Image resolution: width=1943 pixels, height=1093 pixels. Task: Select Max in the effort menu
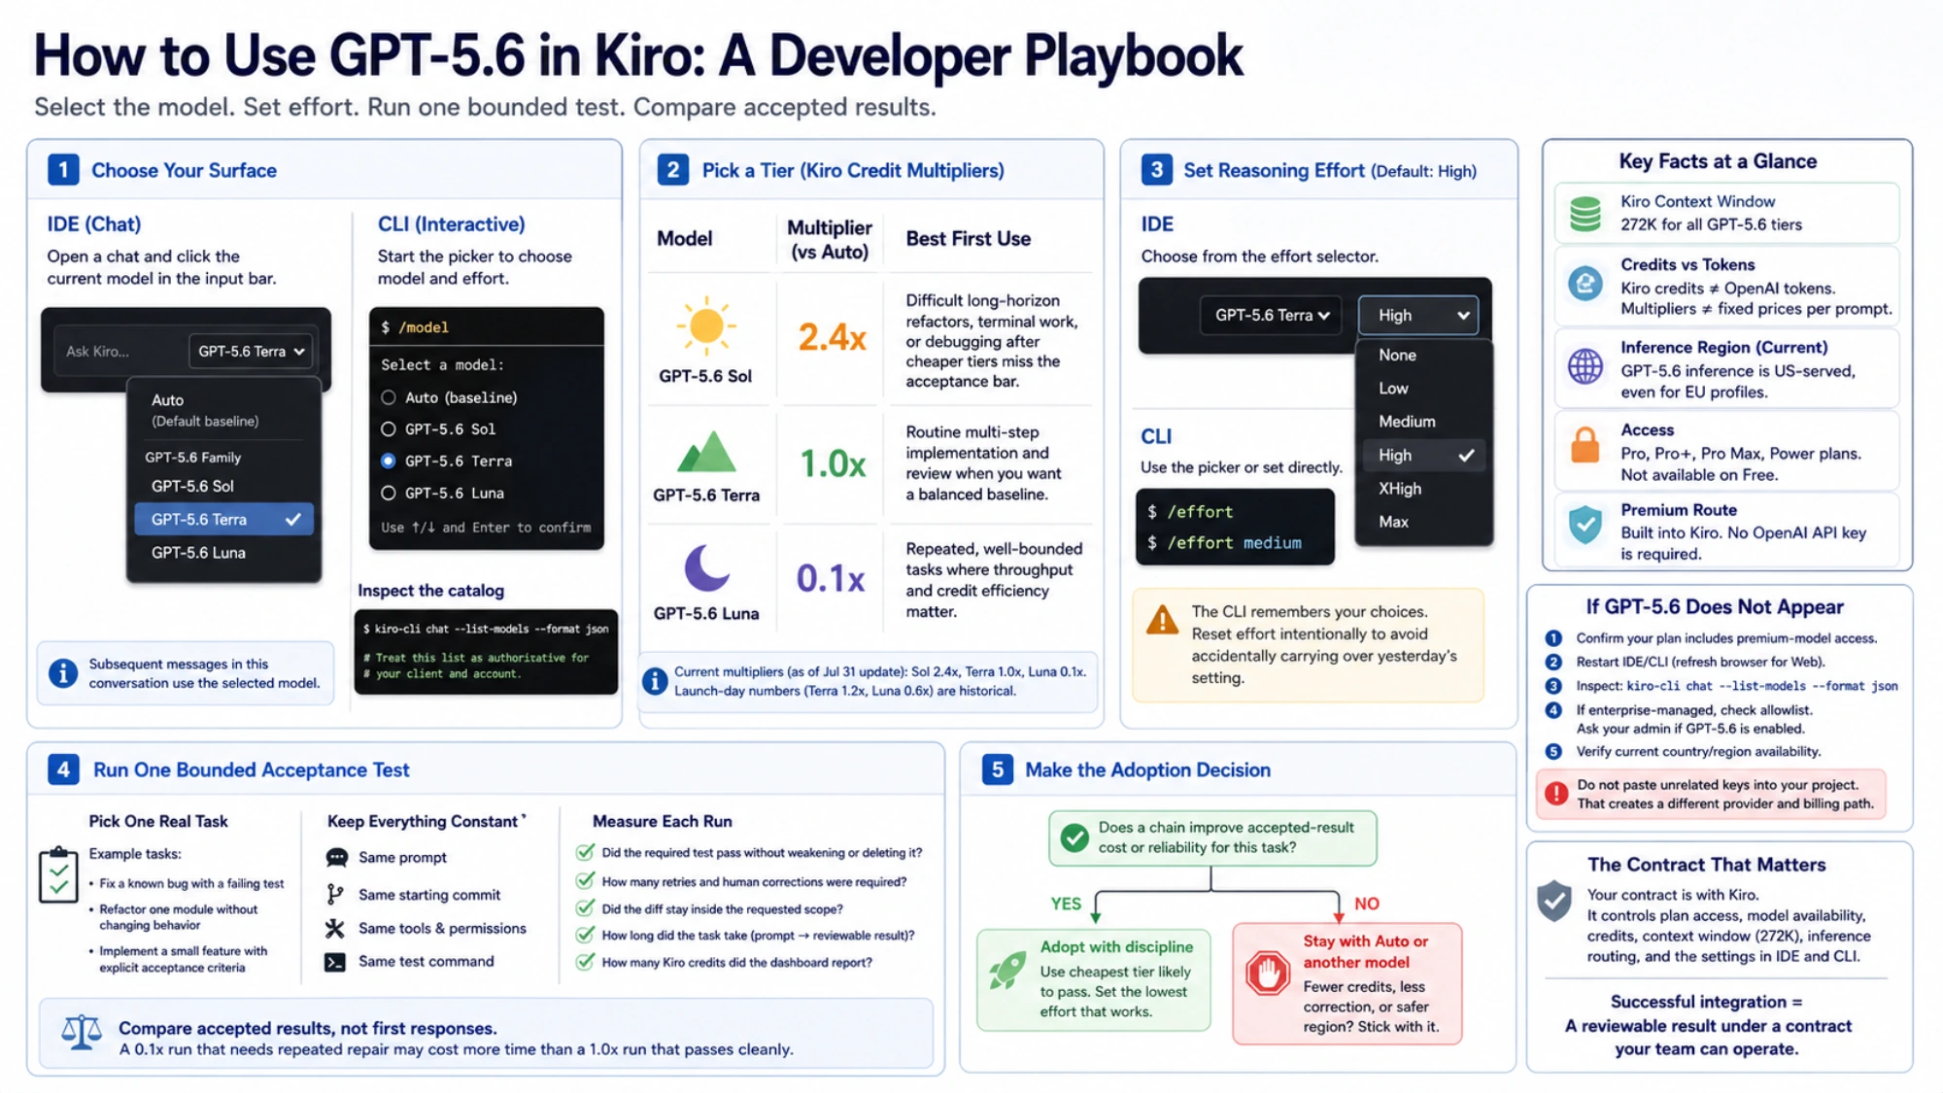click(x=1423, y=522)
